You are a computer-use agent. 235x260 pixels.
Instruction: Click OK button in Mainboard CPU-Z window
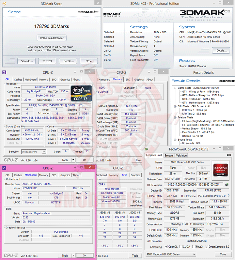[x=85, y=255]
